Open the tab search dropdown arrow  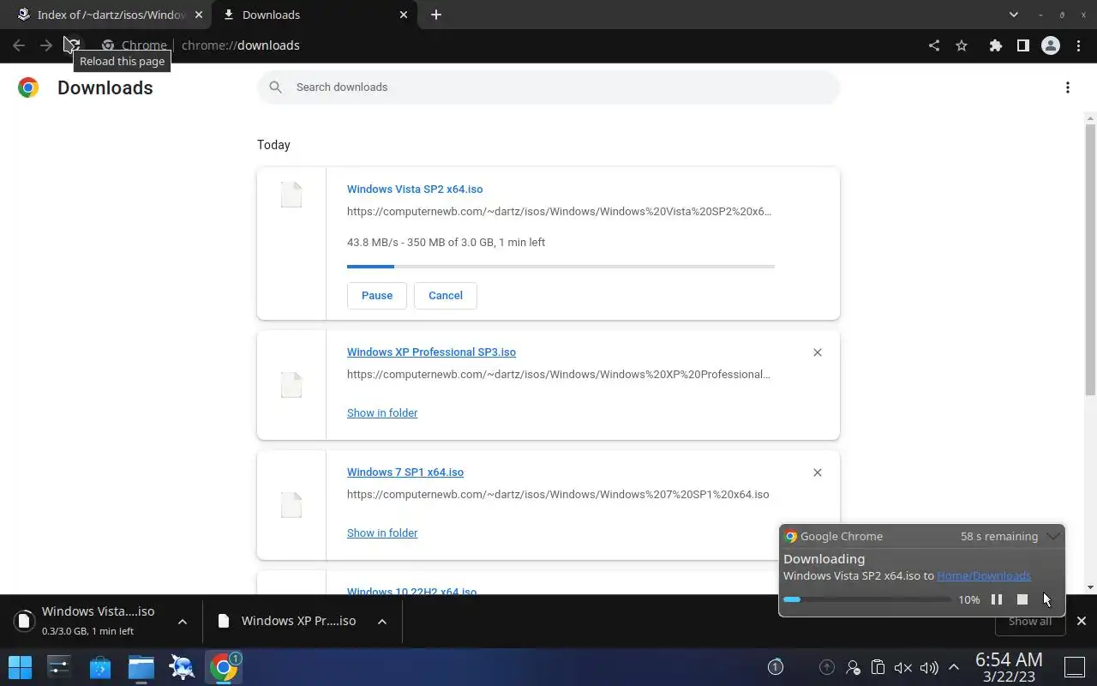pyautogui.click(x=1014, y=15)
